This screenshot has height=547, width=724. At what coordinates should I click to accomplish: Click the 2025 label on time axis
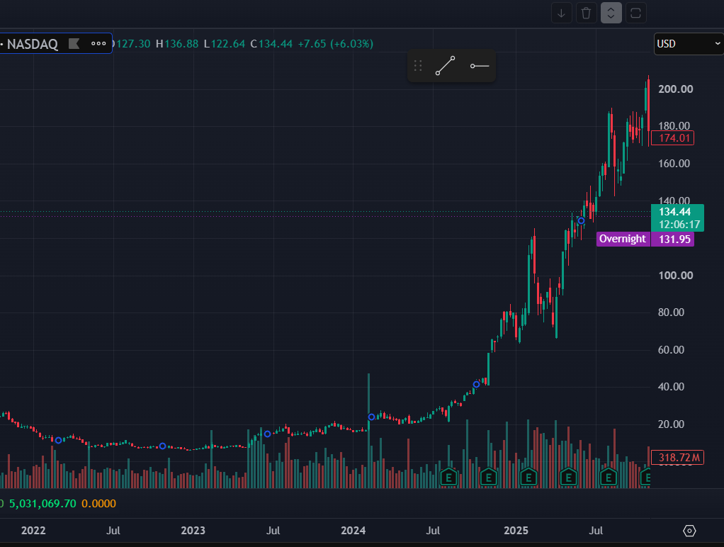(x=516, y=531)
